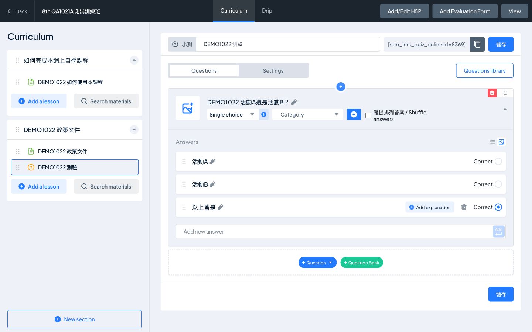The image size is (532, 332).
Task: Edit answer 活動B with its pencil icon
Action: (x=212, y=184)
